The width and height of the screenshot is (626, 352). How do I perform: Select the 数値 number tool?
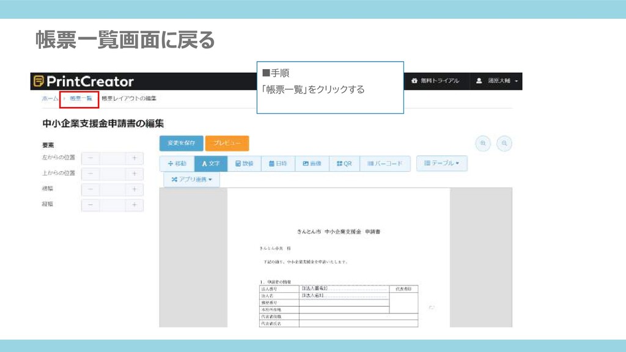(x=245, y=163)
